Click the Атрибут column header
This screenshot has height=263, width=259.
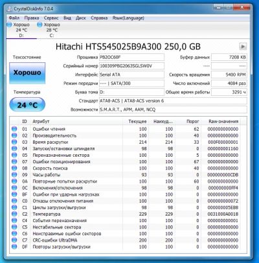point(41,121)
